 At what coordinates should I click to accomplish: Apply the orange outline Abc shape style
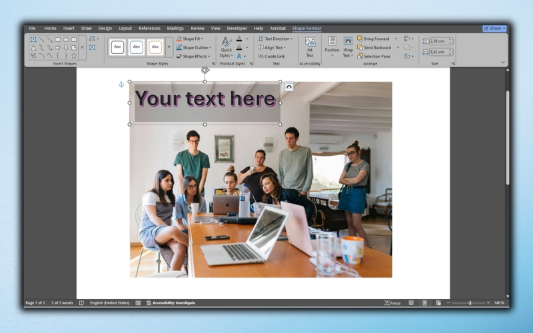tap(155, 47)
